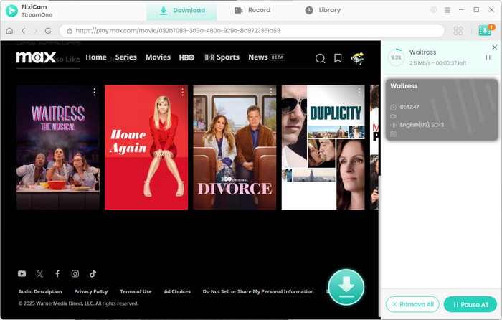Click the 9.3% circular progress indicator
The width and height of the screenshot is (502, 320).
pos(396,57)
